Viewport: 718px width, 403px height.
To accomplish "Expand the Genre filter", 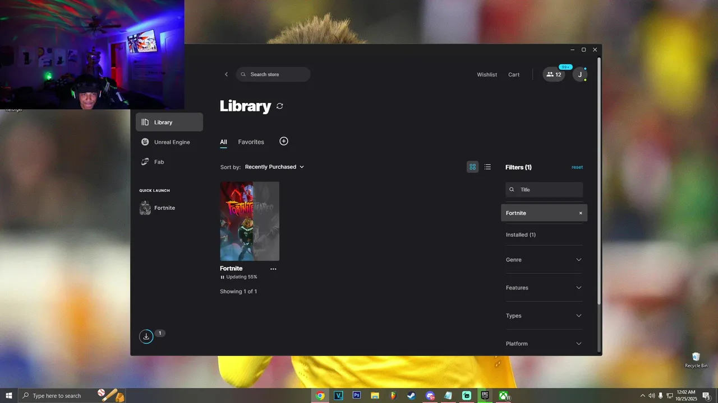I will (544, 260).
